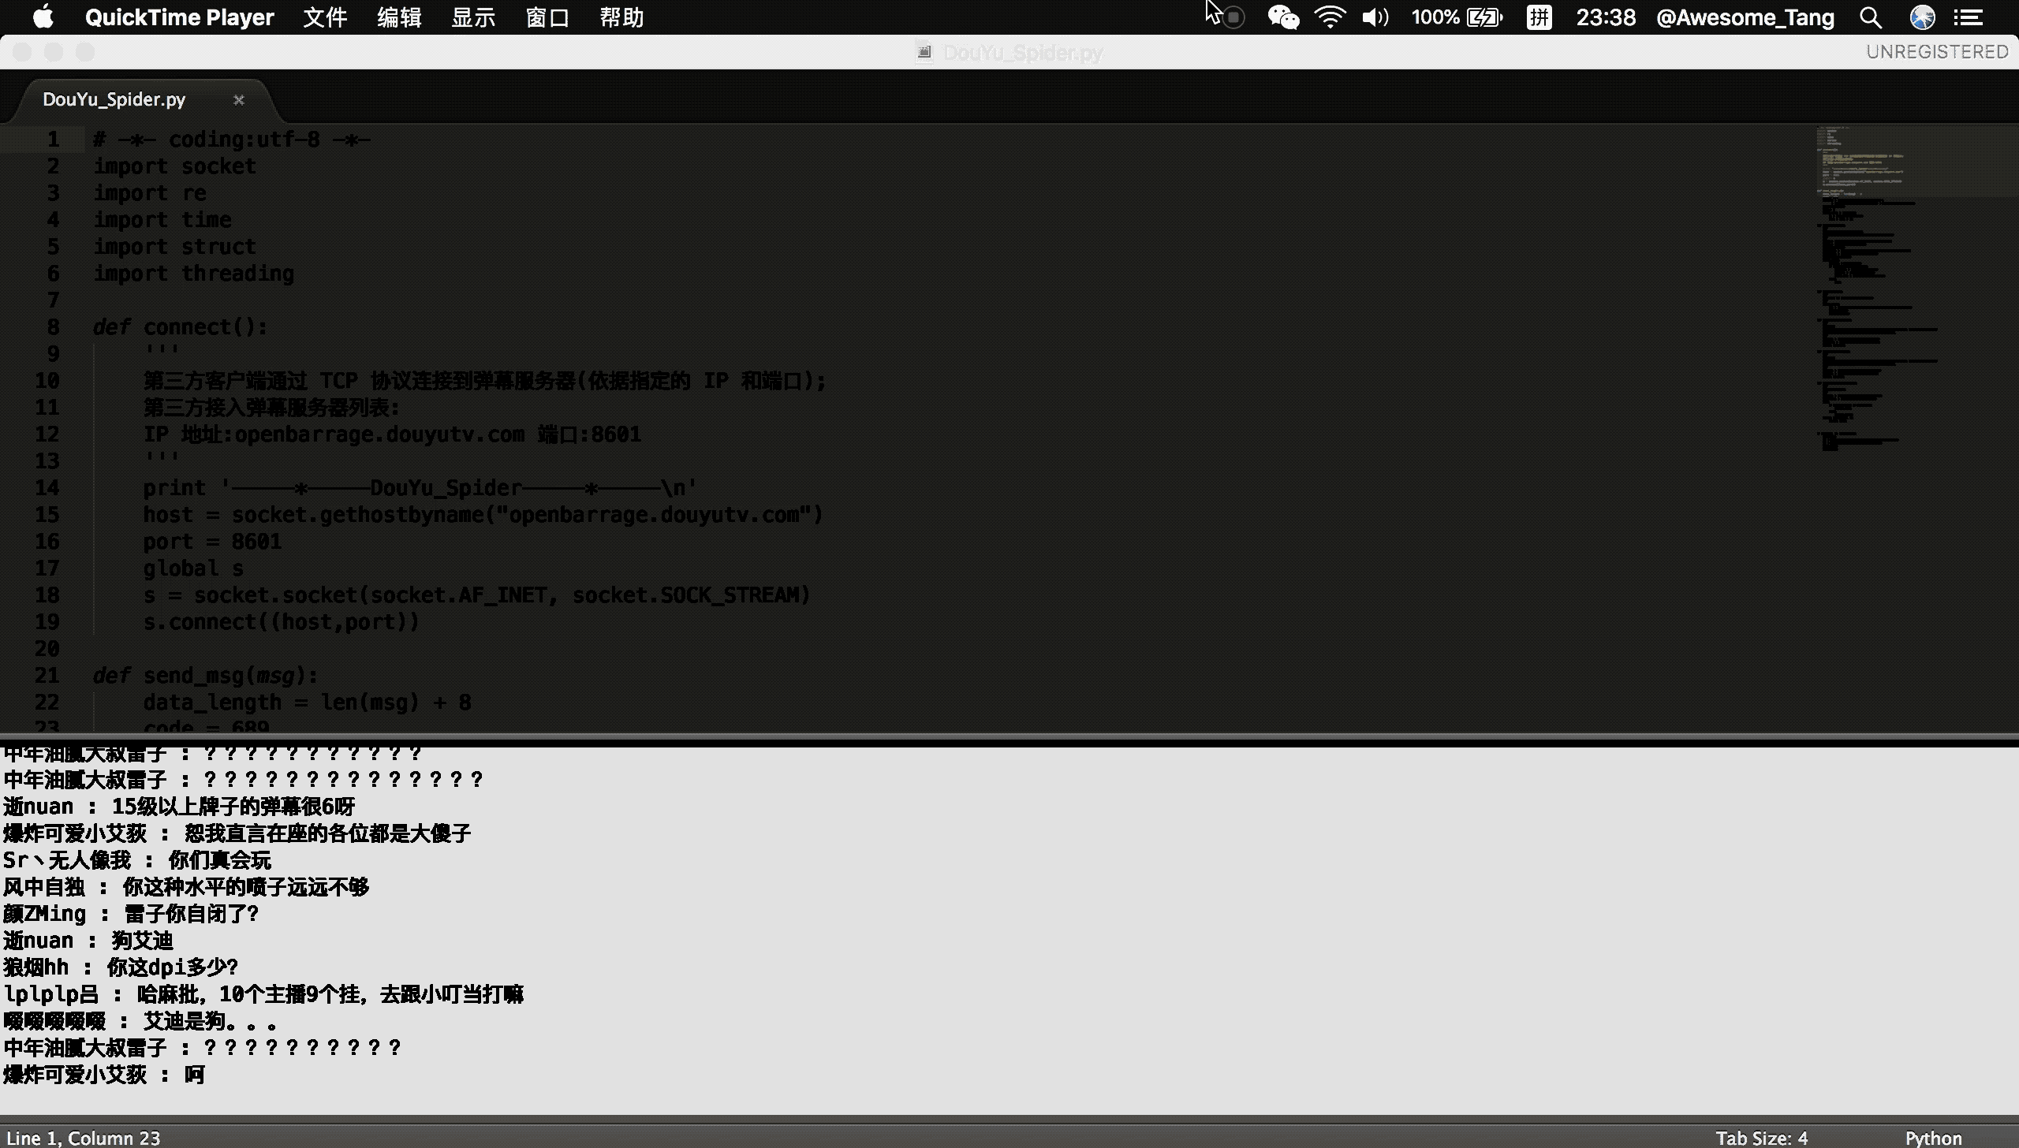This screenshot has height=1148, width=2019.
Task: Open the Wi-Fi status menu
Action: click(x=1330, y=17)
